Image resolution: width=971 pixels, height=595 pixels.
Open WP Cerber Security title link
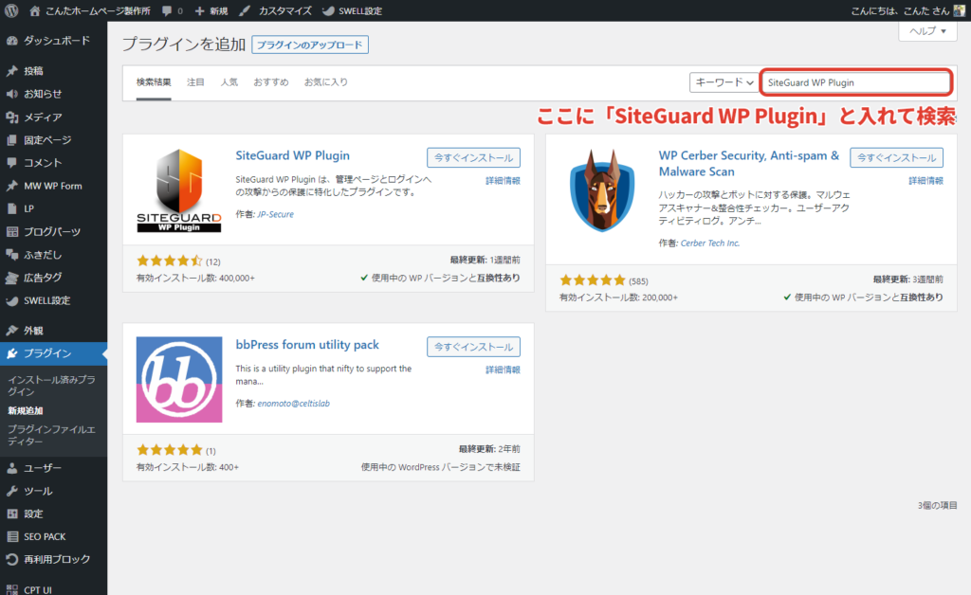(x=749, y=164)
